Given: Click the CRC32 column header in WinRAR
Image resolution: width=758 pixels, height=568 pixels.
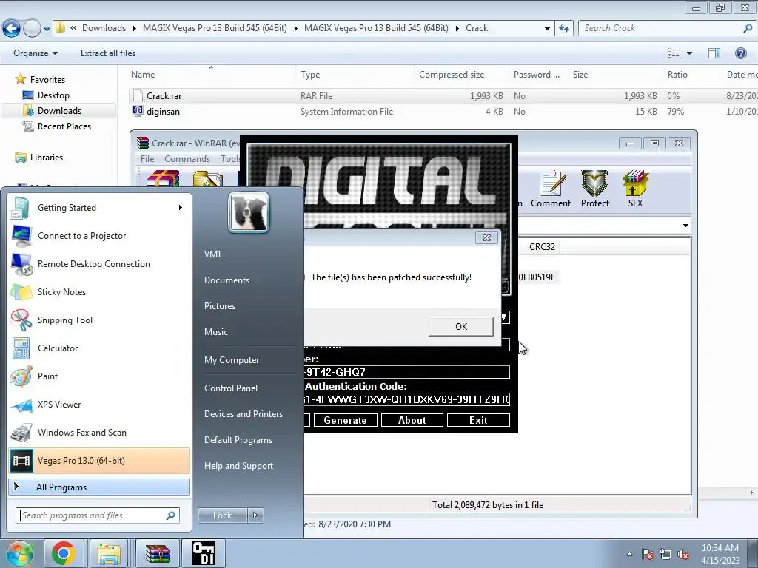Looking at the screenshot, I should [x=541, y=247].
